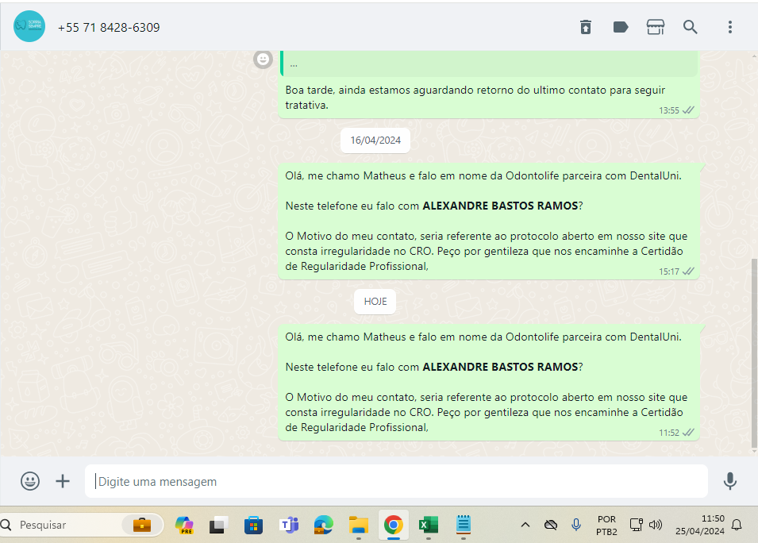Click the contact profile picture avatar

[x=29, y=27]
